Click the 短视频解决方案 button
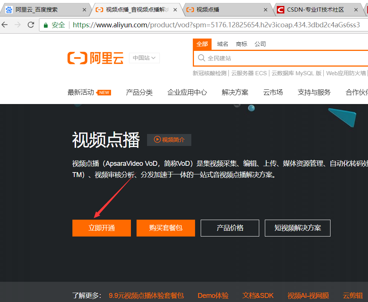The image size is (368, 302). pos(297,228)
